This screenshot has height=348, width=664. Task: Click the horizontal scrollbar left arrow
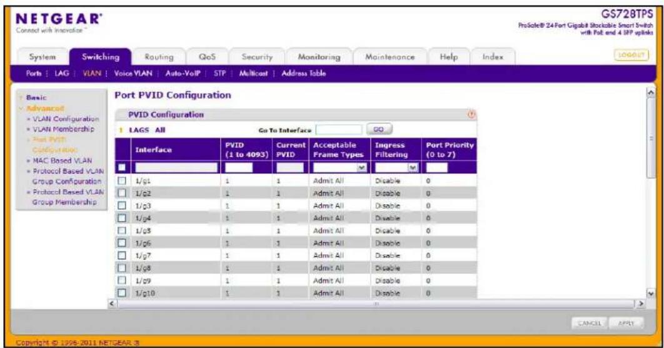tap(112, 304)
